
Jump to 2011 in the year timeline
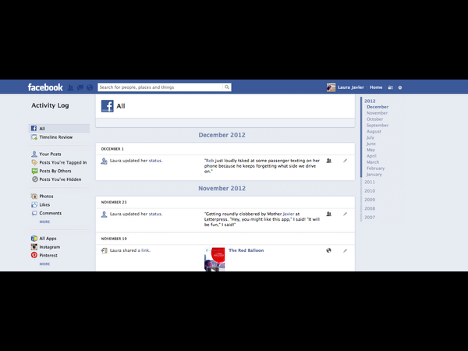(370, 182)
